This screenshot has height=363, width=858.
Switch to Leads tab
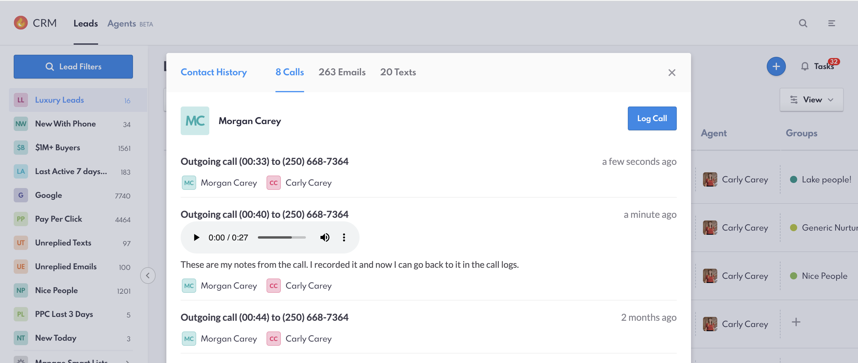coord(86,23)
